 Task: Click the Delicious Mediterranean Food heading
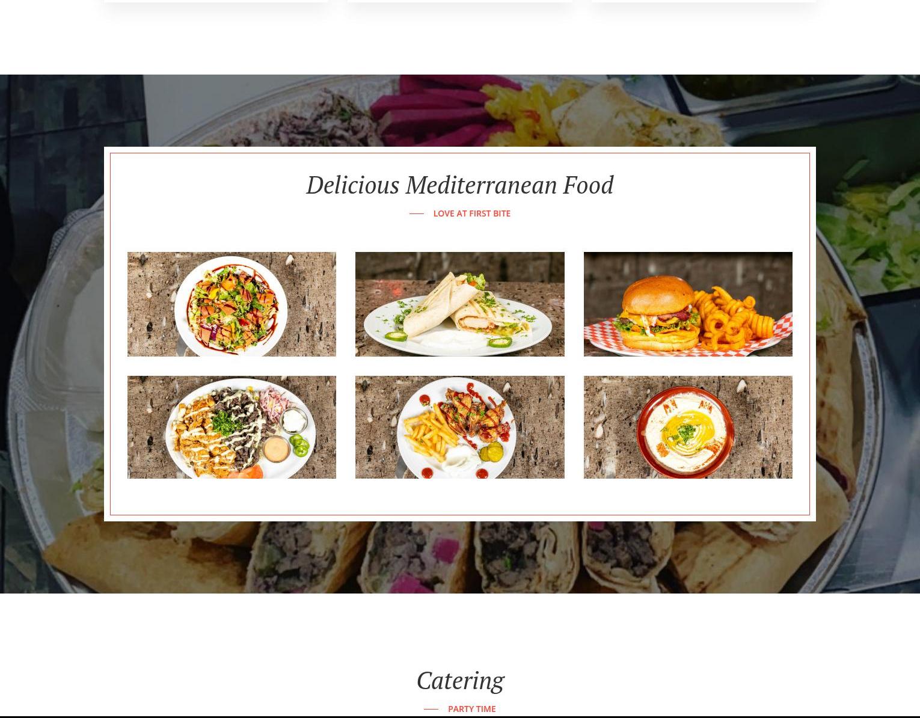[x=460, y=185]
